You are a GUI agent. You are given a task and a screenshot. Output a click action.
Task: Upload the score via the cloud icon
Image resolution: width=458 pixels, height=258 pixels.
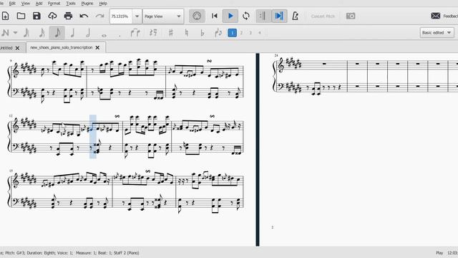point(52,16)
